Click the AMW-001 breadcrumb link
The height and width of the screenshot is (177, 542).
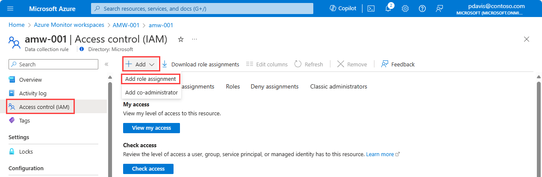click(127, 25)
